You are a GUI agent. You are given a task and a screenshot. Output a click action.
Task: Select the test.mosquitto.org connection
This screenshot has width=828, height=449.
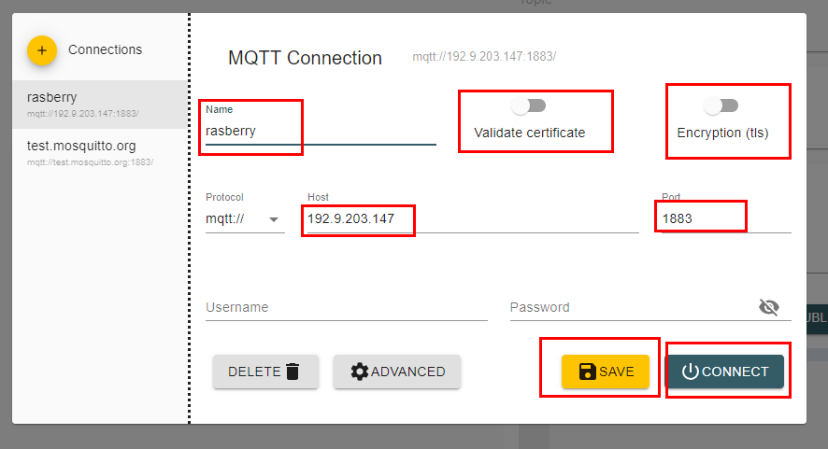pos(100,152)
